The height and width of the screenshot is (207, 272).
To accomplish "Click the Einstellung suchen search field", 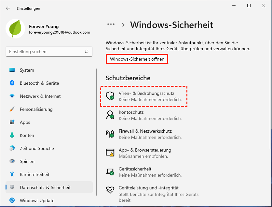I will coord(46,52).
